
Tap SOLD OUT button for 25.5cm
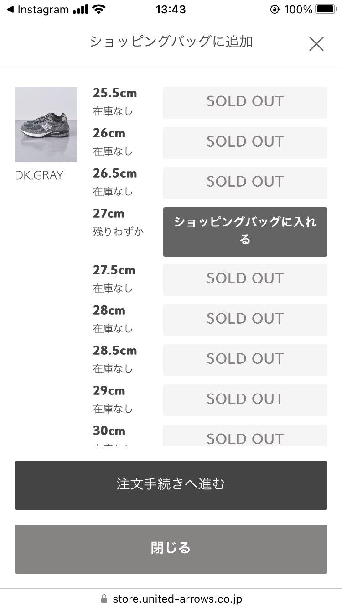tap(245, 102)
